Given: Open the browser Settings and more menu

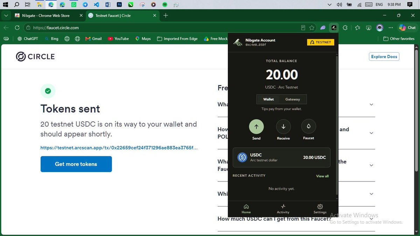Looking at the screenshot, I should point(391,28).
